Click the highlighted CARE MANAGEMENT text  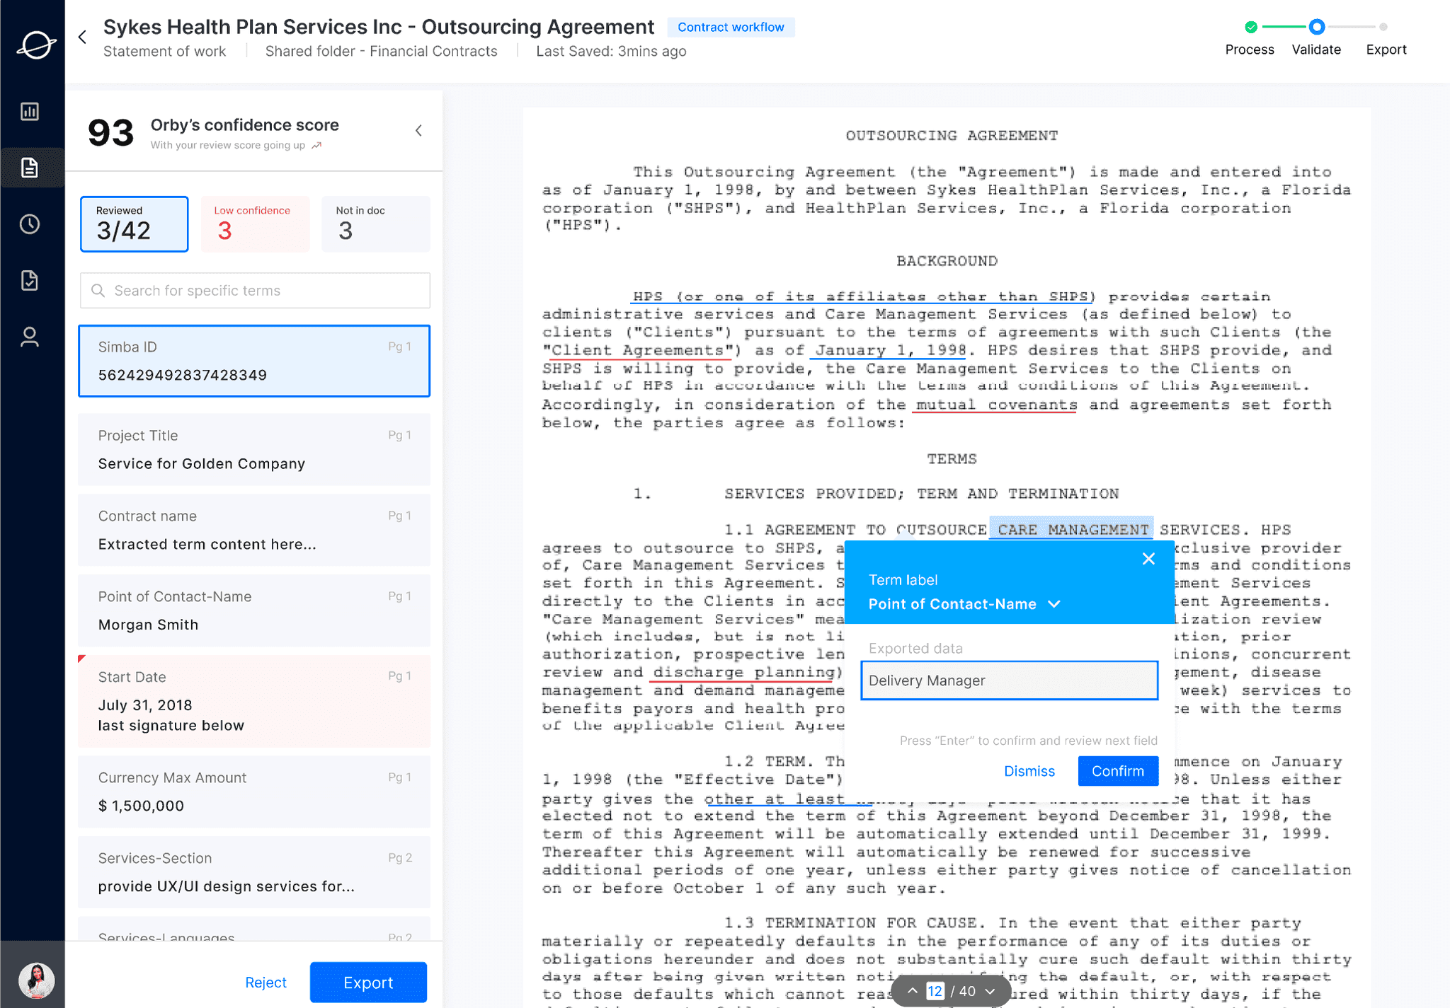(1072, 529)
